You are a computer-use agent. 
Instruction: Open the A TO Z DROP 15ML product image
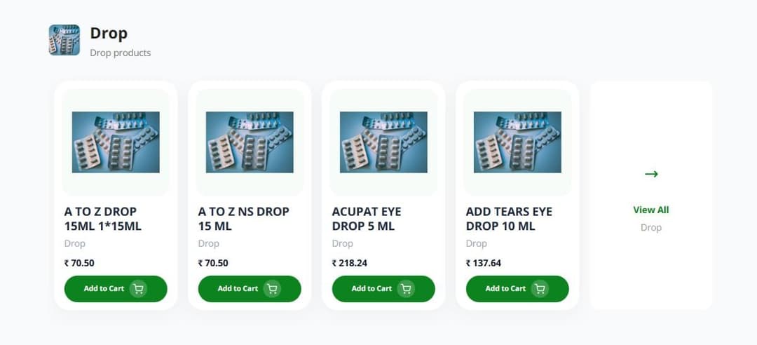click(x=116, y=142)
